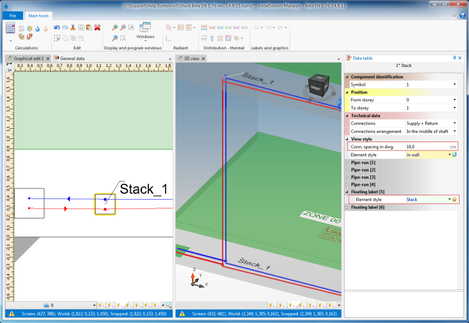The height and width of the screenshot is (323, 469).
Task: Click the warning triangle in 3D view status bar
Action: click(x=182, y=314)
